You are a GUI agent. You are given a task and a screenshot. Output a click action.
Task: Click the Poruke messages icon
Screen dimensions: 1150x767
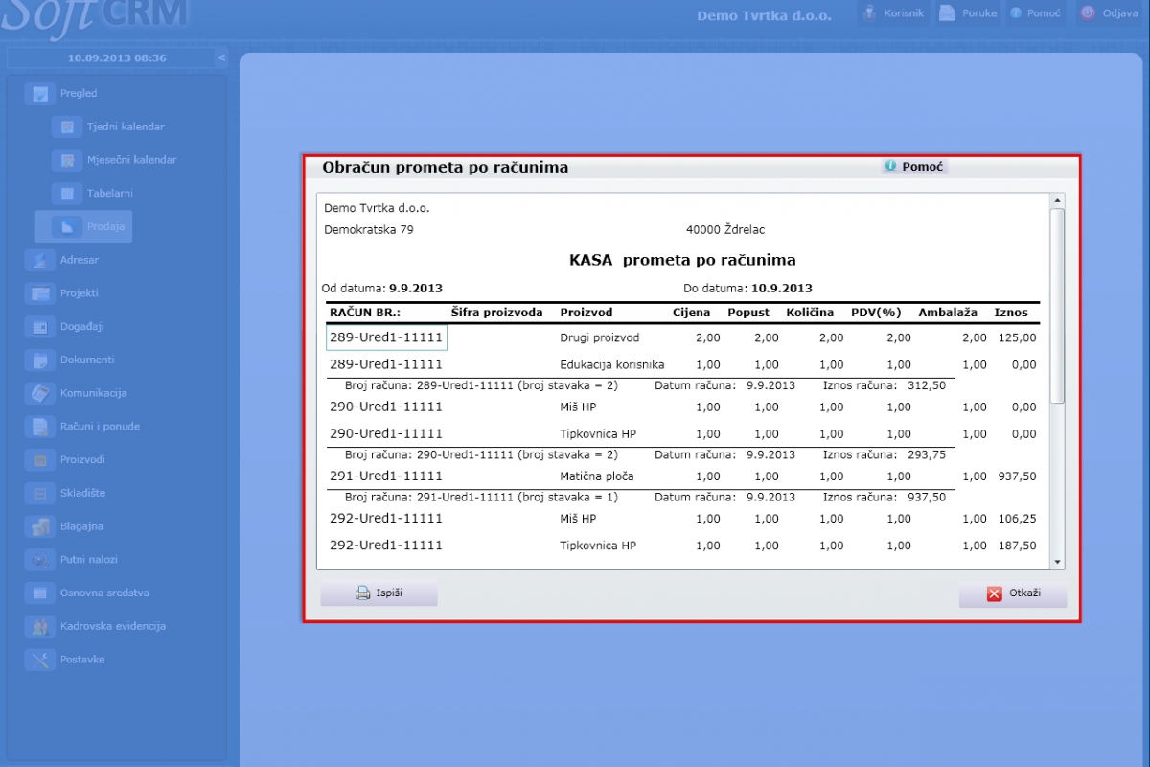(x=947, y=13)
